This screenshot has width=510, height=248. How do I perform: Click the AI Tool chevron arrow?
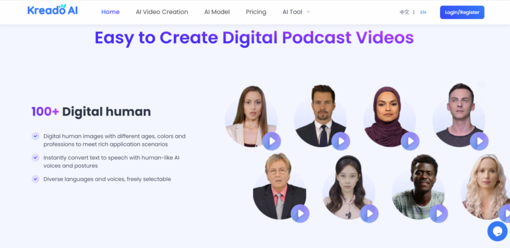308,12
